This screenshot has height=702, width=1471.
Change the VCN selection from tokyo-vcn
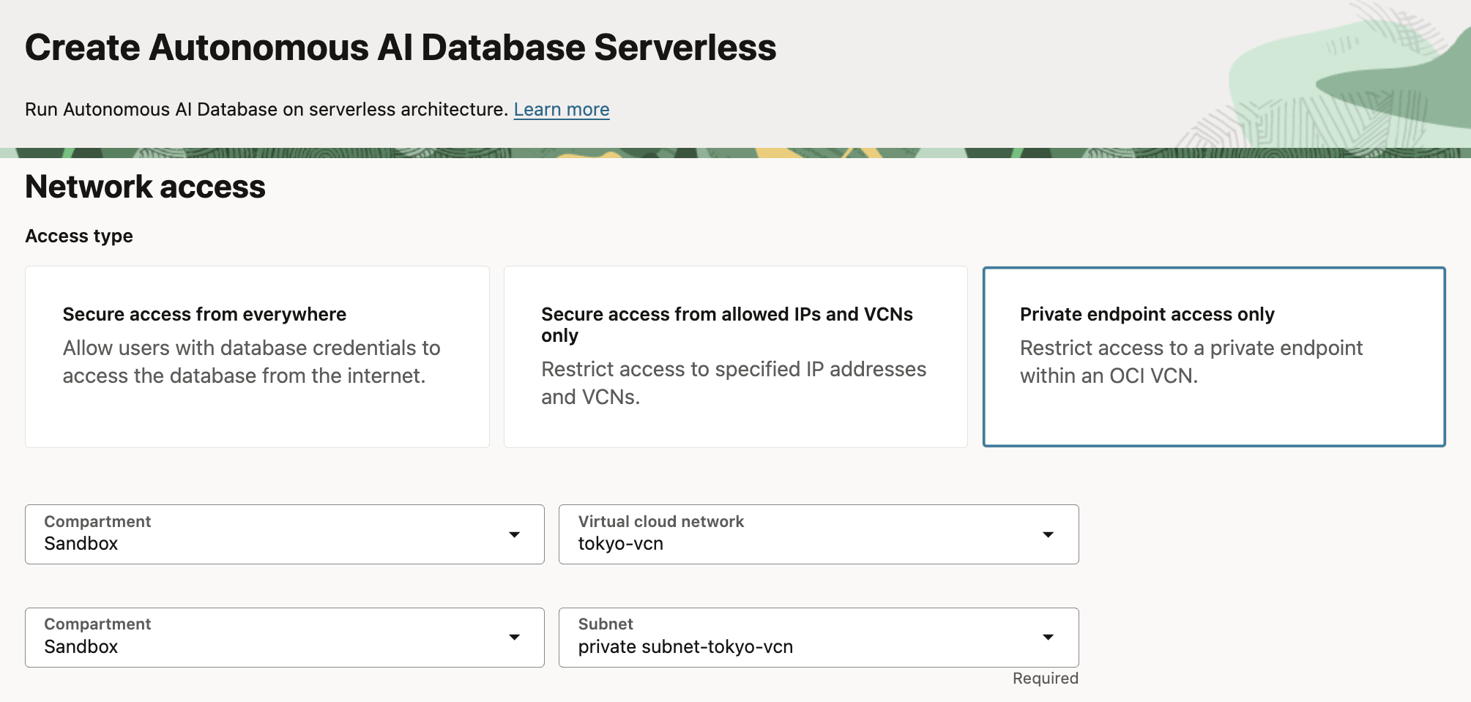(x=818, y=534)
